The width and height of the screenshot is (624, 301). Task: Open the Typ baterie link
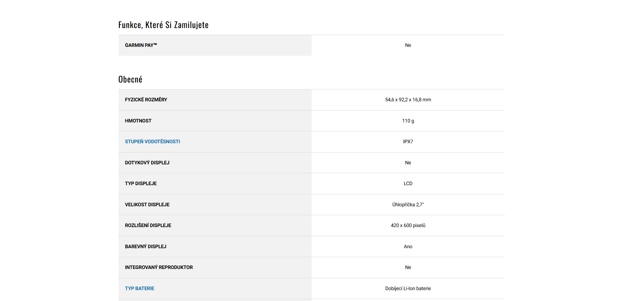point(139,288)
